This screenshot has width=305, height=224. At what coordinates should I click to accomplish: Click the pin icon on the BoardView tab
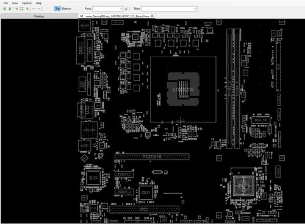[82, 16]
